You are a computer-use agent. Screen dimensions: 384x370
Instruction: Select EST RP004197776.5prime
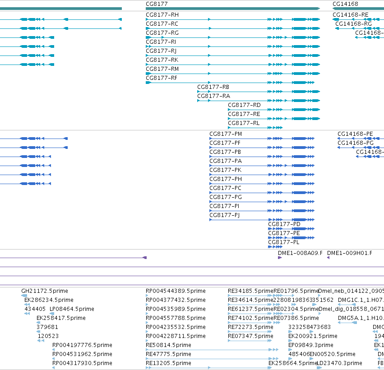pyautogui.click(x=82, y=345)
